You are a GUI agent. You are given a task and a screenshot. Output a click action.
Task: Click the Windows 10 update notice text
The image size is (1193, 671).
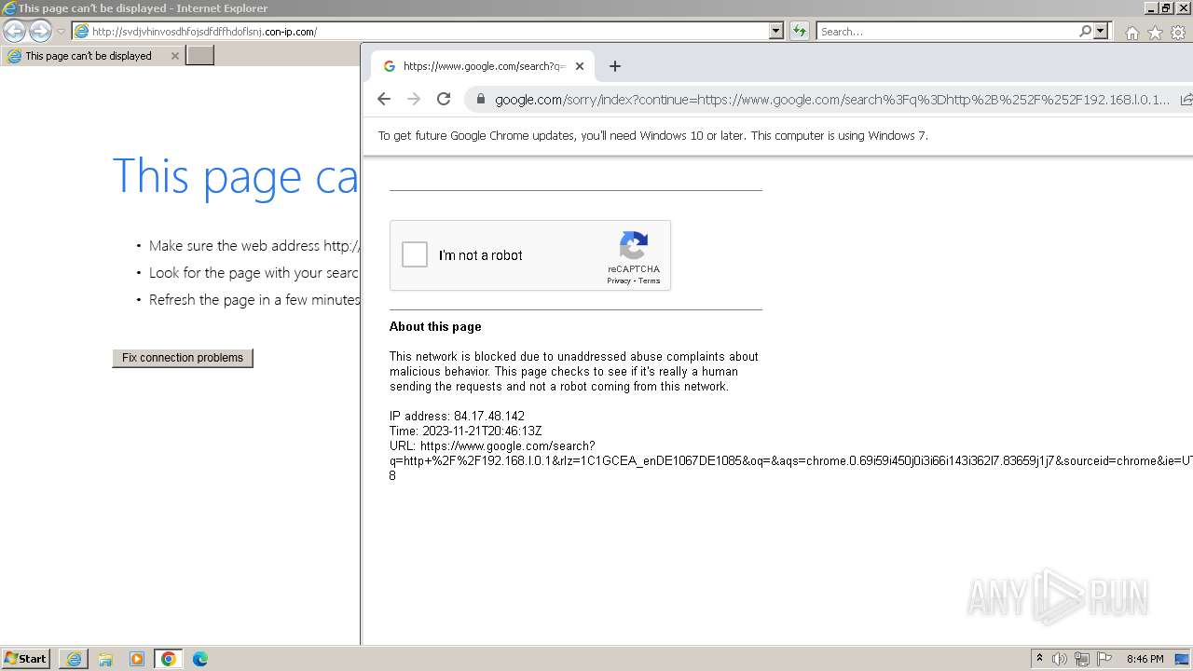click(652, 136)
